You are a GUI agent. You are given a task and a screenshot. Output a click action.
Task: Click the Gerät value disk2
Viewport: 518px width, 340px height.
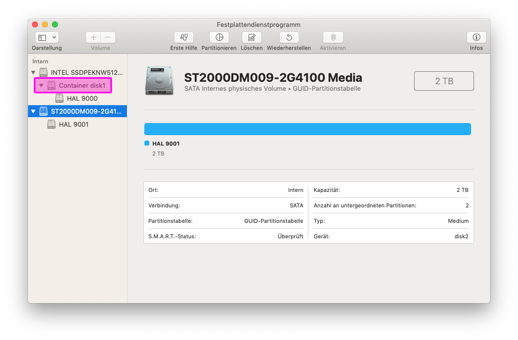[x=462, y=236]
